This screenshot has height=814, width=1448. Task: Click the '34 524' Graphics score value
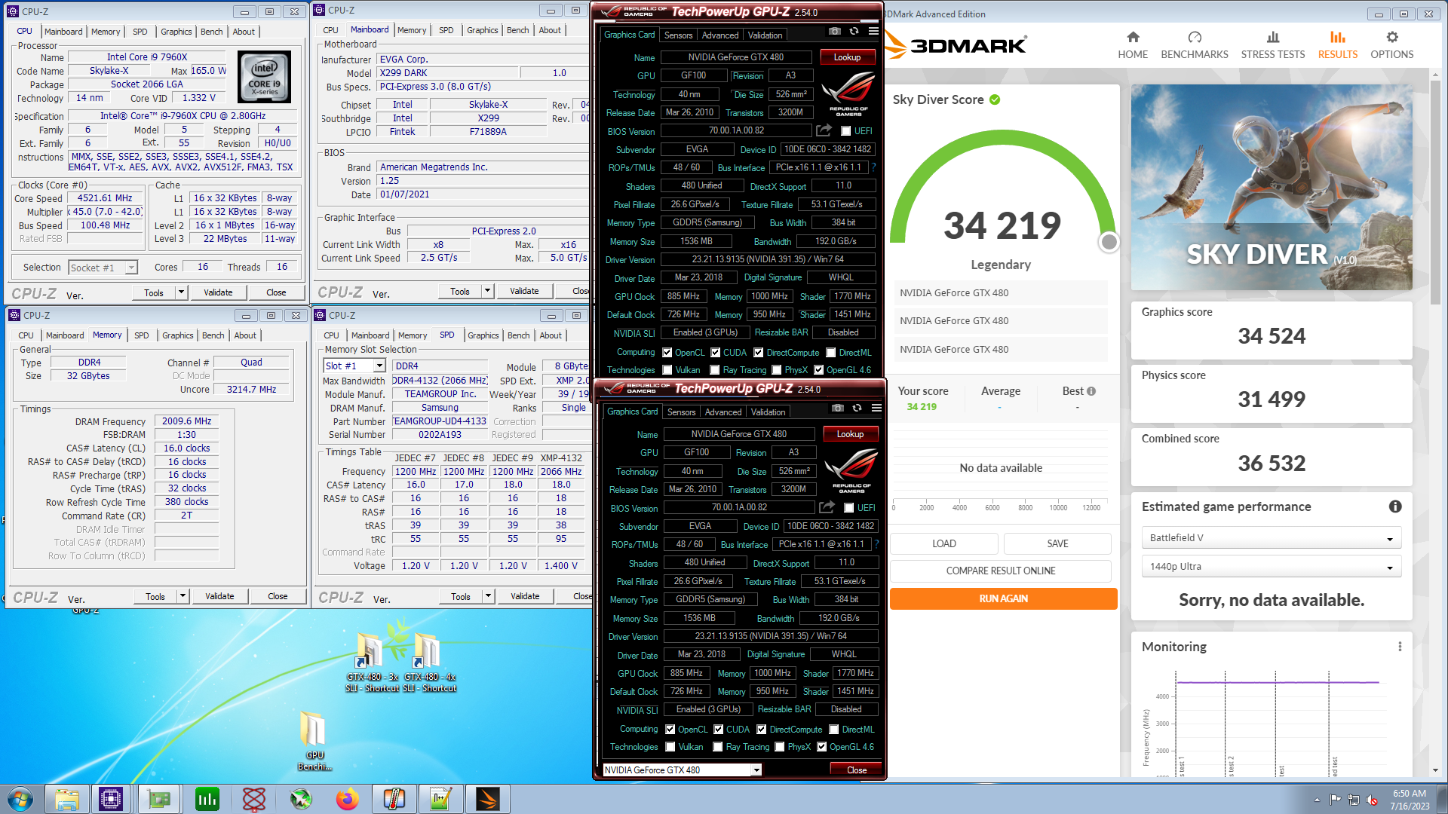(1272, 336)
